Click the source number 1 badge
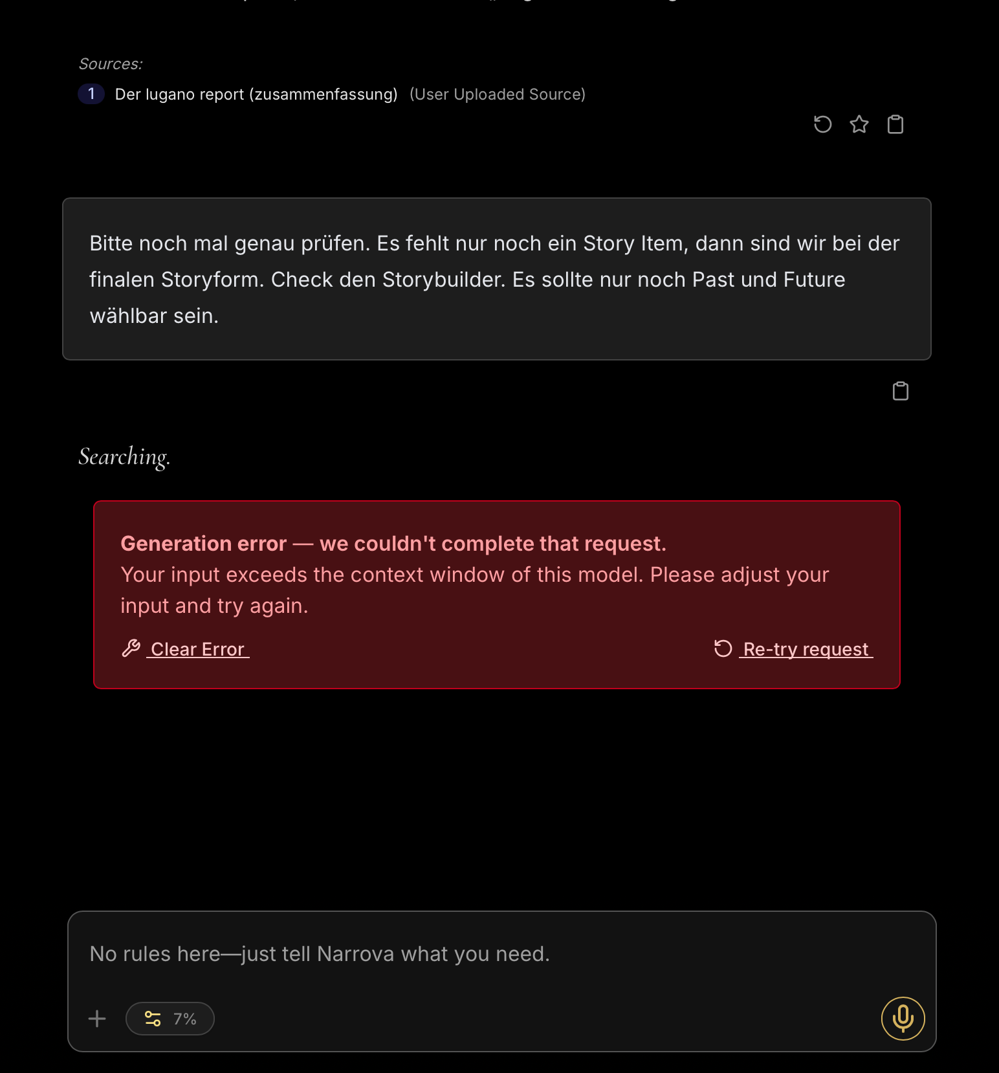999x1073 pixels. [91, 94]
